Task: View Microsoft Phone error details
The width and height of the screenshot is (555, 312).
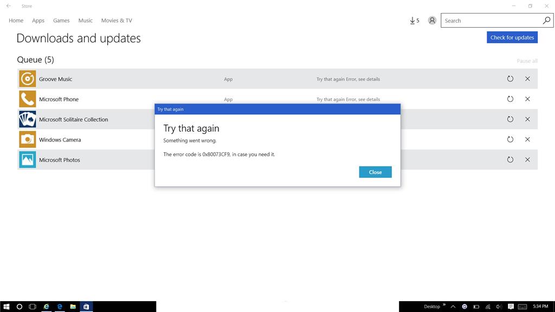Action: pyautogui.click(x=349, y=100)
